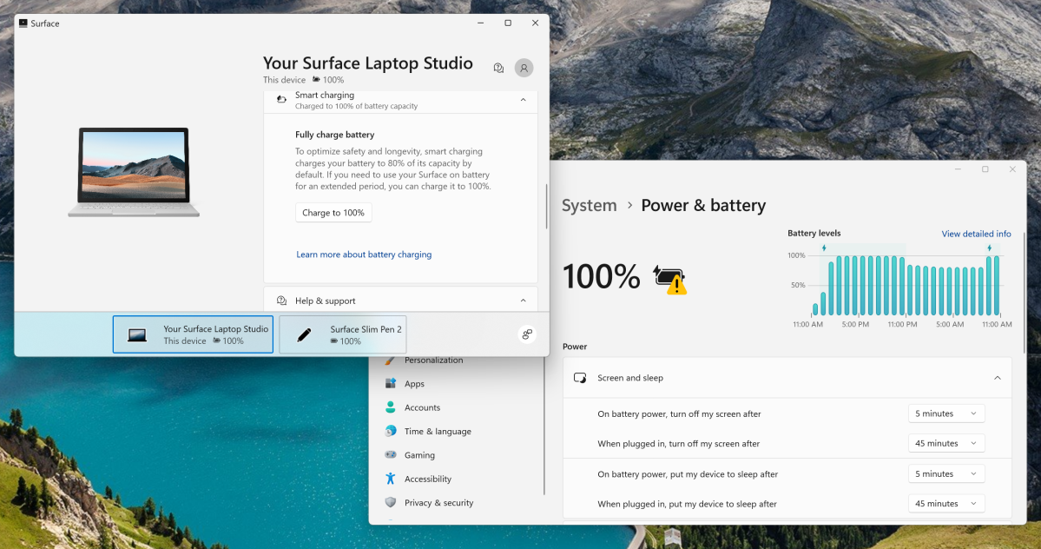Screen dimensions: 1041x549
Task: Click laptop icon in Your Surface Laptop Studio card
Action: (137, 334)
